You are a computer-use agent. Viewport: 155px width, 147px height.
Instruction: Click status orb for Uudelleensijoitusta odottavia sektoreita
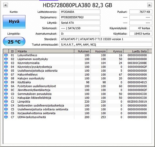click(x=6, y=109)
